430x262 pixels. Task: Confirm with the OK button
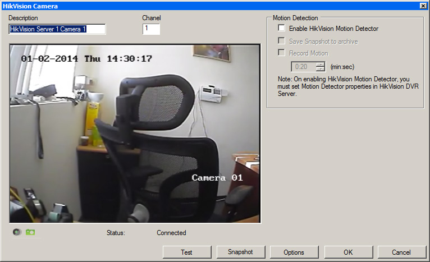point(349,252)
